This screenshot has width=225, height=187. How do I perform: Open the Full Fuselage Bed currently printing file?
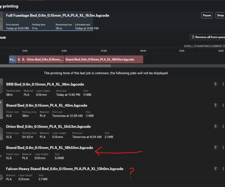tap(57, 15)
